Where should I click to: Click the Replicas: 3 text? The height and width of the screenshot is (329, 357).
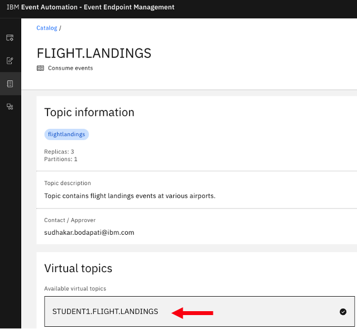[59, 152]
